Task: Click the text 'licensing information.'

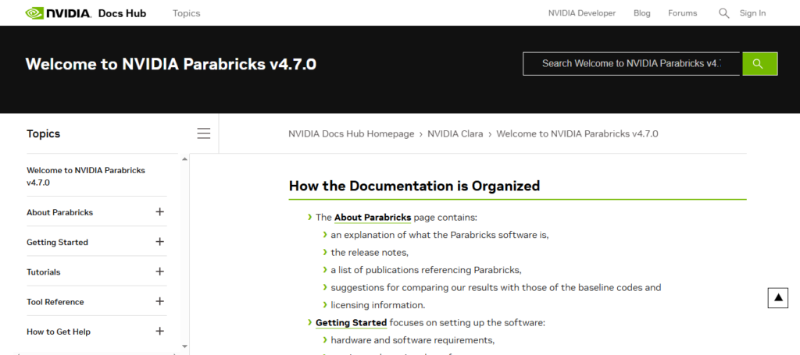Action: (378, 306)
